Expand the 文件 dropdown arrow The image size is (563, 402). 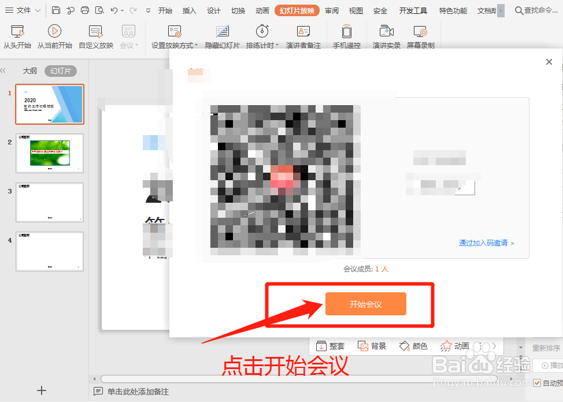[38, 11]
